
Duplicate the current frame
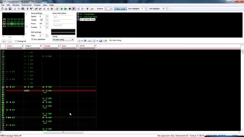pos(52,9)
